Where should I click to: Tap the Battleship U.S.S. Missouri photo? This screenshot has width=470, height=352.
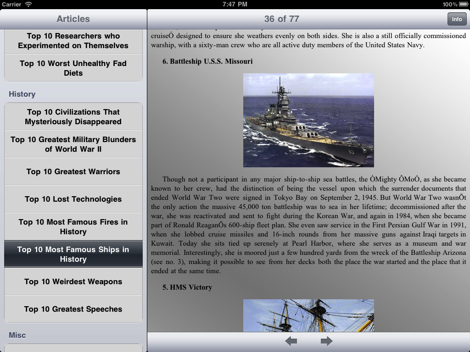308,121
